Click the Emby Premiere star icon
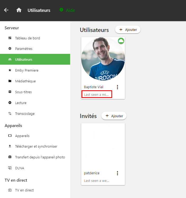Image resolution: width=186 pixels, height=198 pixels. click(10, 70)
